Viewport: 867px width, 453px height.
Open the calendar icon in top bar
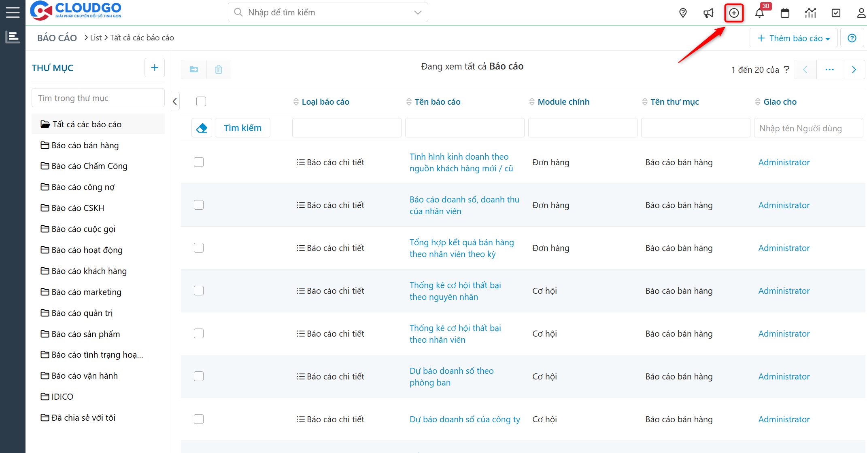click(x=785, y=13)
